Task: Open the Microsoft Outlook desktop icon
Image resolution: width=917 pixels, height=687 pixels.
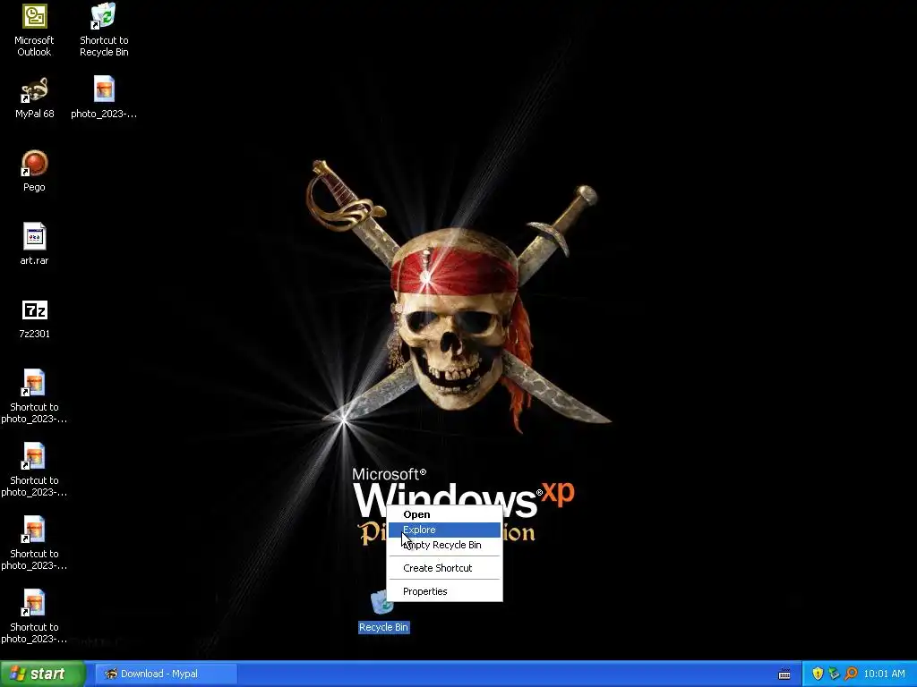Action: point(34,30)
